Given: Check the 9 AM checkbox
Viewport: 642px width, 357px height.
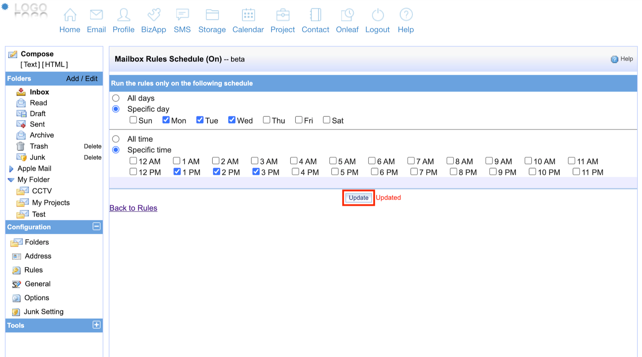Looking at the screenshot, I should click(x=489, y=161).
